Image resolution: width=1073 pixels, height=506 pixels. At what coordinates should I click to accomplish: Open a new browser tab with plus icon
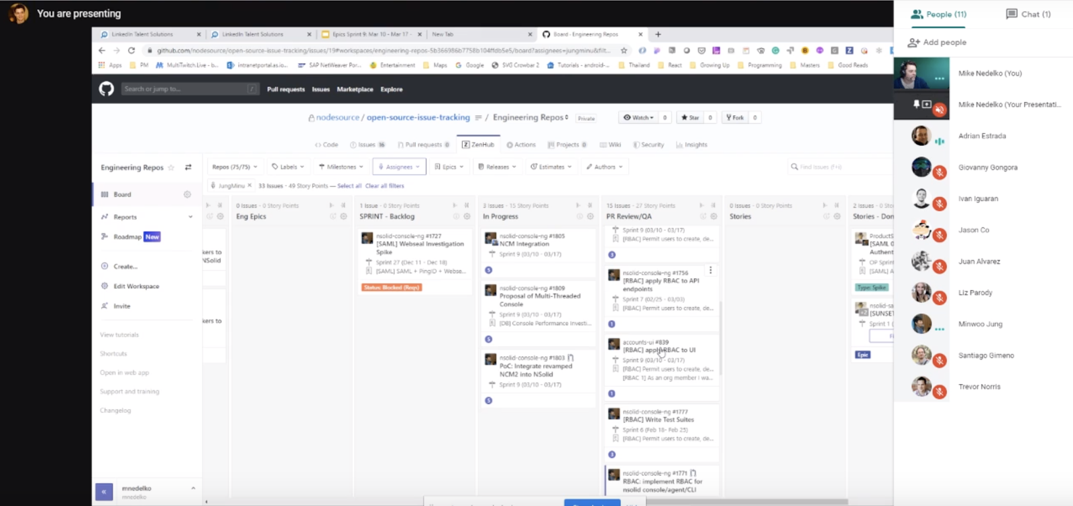(658, 34)
